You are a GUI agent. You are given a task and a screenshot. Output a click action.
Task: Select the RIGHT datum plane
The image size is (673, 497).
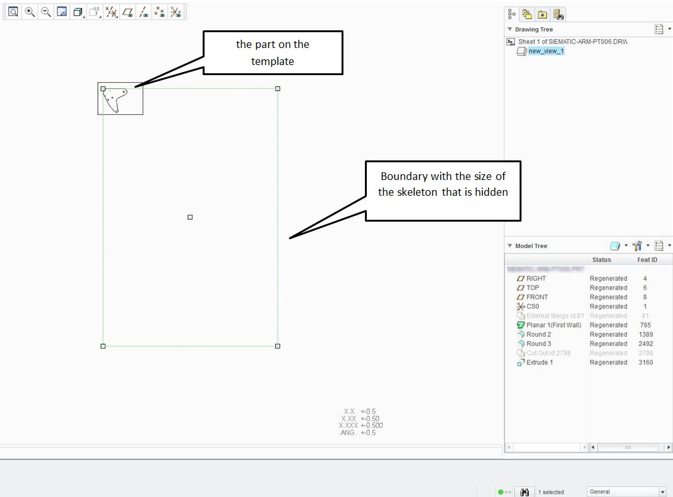(x=536, y=278)
